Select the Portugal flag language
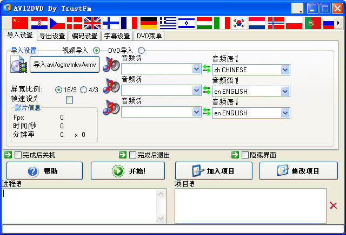This screenshot has height=235, width=346. point(313,23)
